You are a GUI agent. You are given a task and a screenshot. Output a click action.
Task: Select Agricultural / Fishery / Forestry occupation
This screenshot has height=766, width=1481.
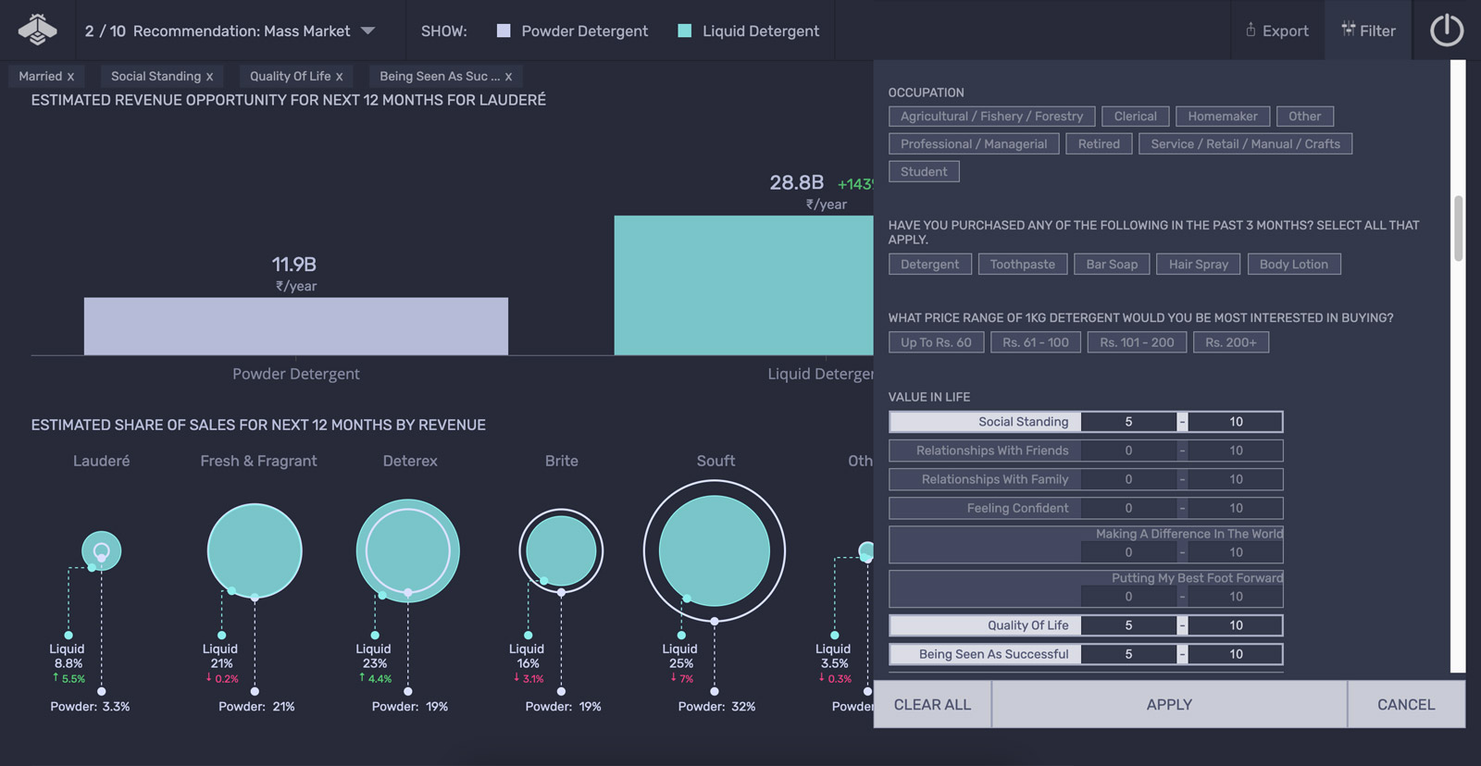coord(991,116)
